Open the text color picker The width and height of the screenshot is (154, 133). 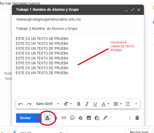click(105, 104)
